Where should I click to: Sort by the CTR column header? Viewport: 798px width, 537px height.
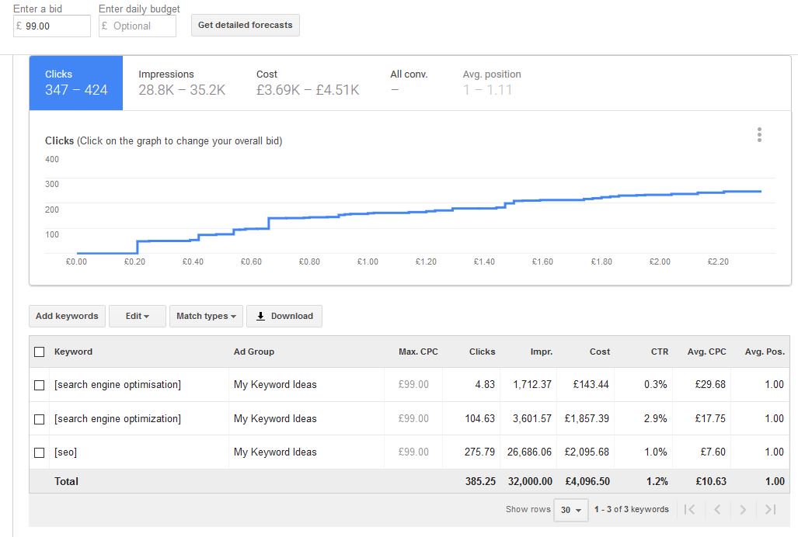tap(660, 352)
